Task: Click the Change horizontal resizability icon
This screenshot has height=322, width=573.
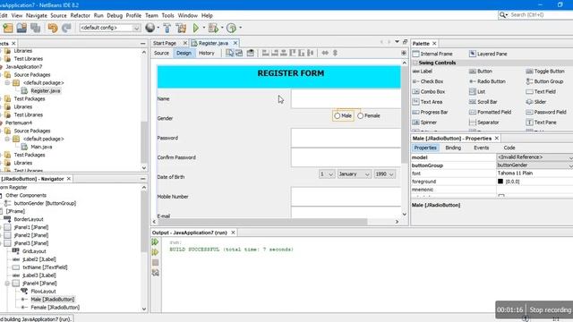Action: pos(325,53)
